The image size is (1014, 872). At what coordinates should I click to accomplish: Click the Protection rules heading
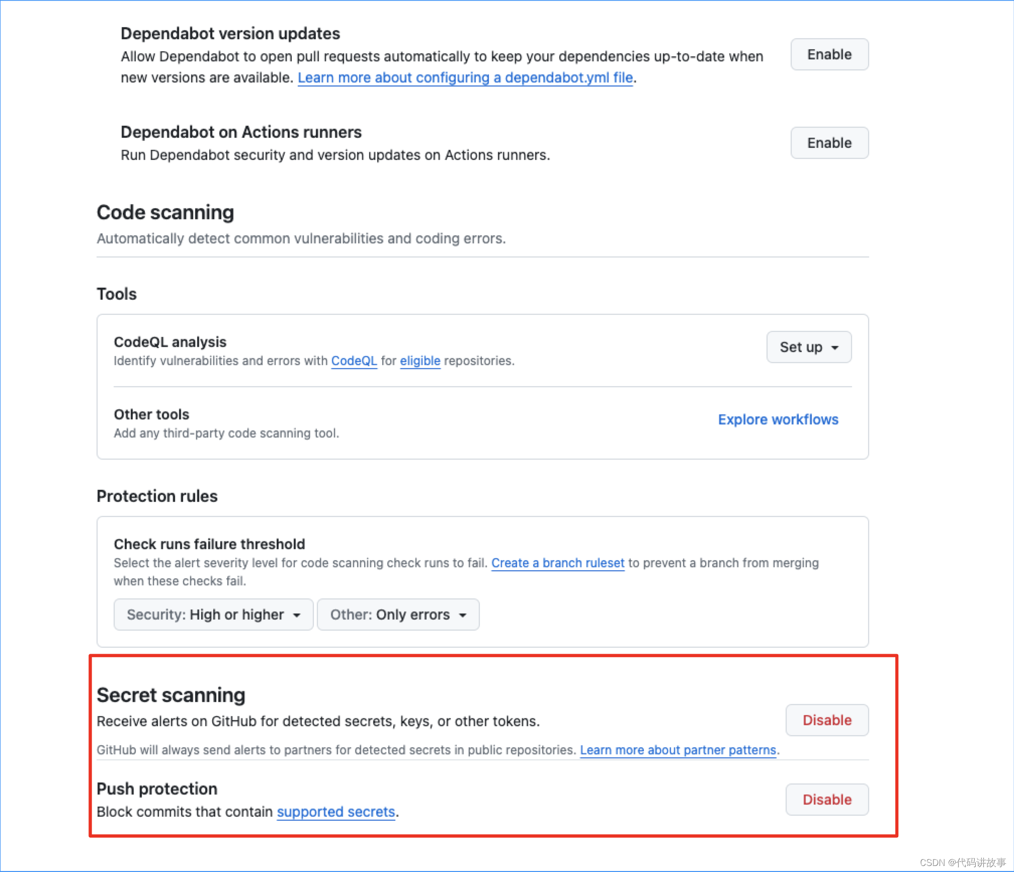point(157,496)
